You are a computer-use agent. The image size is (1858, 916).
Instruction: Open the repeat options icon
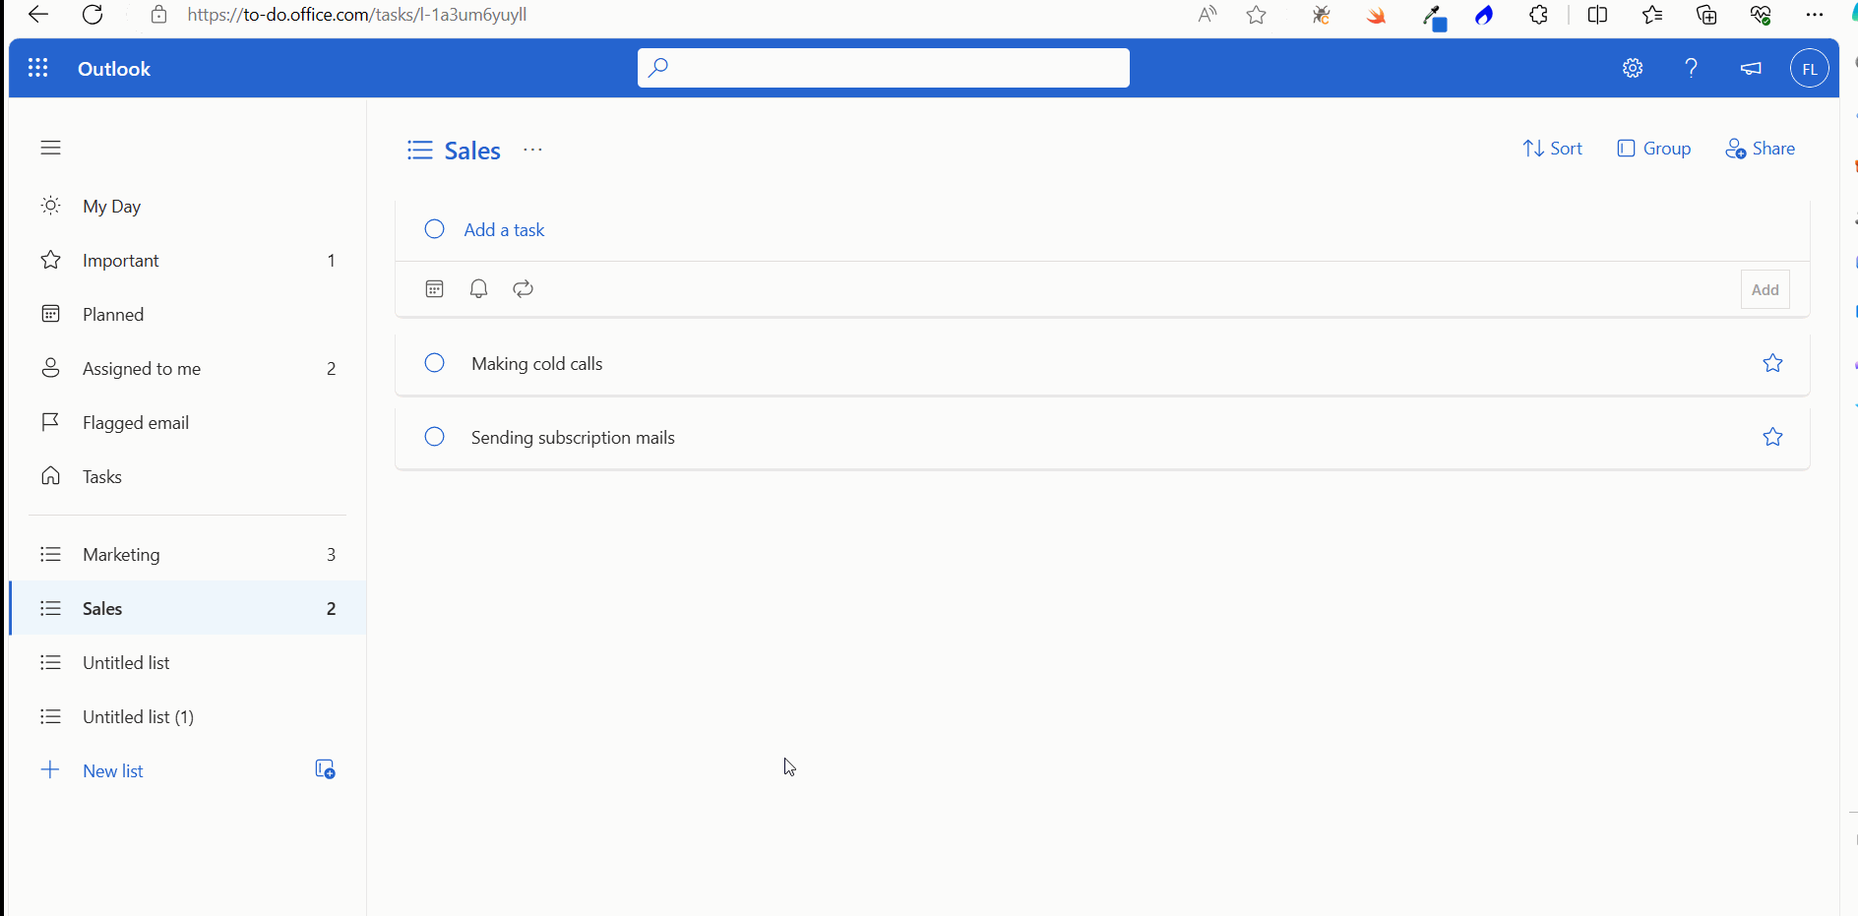point(522,288)
